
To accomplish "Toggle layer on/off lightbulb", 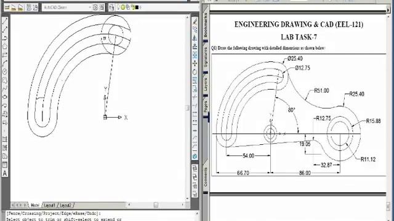I will pos(119,7).
